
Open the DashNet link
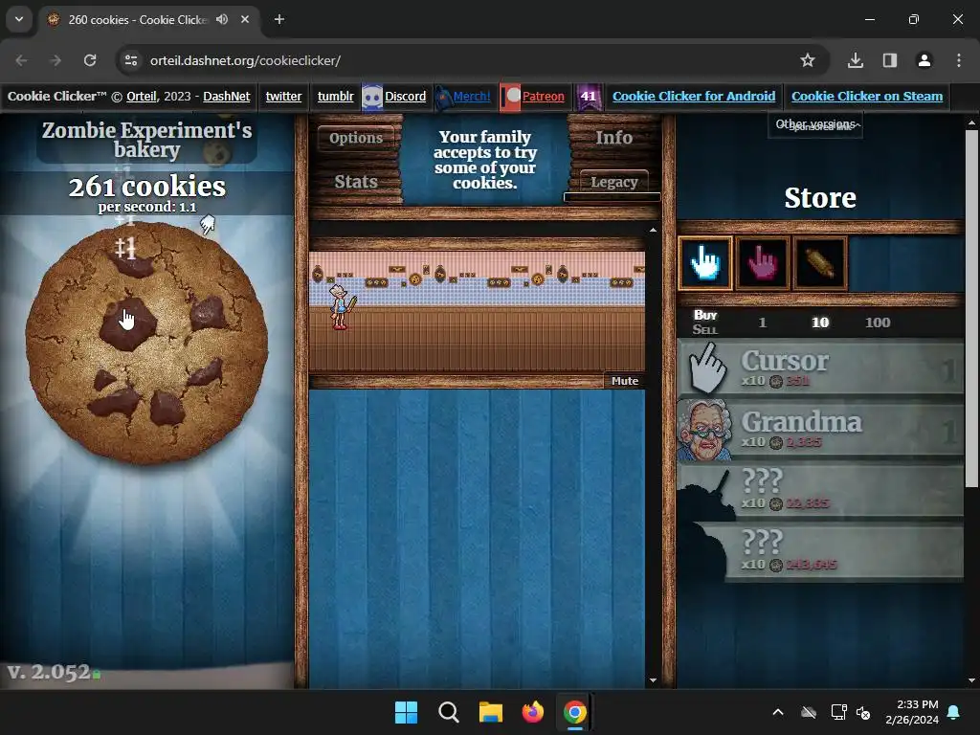(226, 97)
